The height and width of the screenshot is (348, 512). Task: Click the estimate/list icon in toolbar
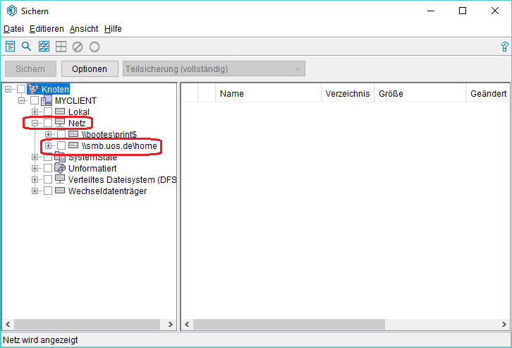click(x=11, y=47)
